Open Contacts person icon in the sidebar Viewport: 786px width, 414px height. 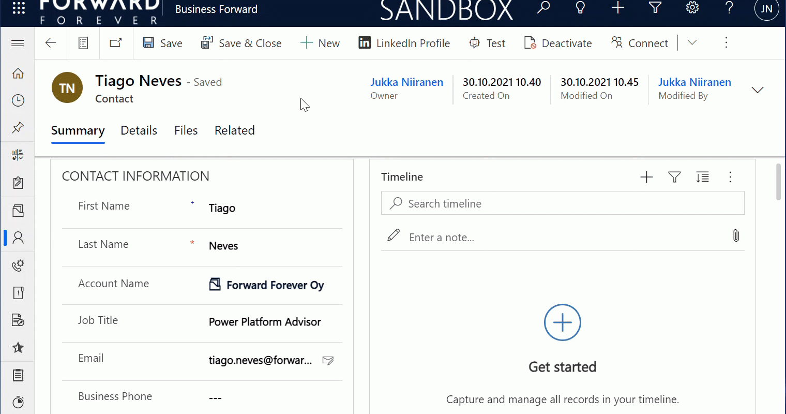tap(18, 238)
